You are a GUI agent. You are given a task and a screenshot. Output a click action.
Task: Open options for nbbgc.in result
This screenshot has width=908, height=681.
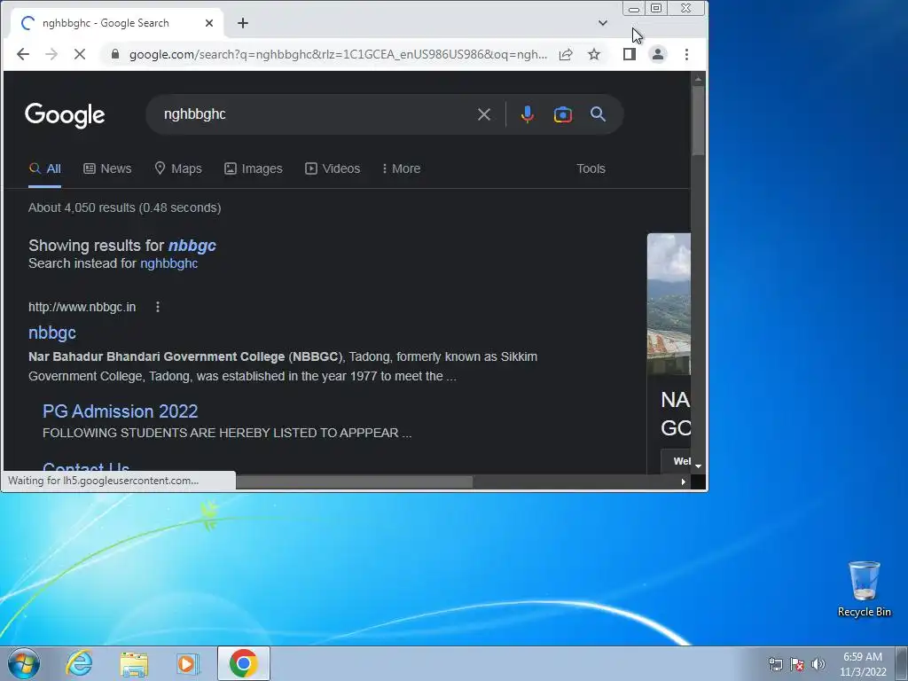coord(158,307)
